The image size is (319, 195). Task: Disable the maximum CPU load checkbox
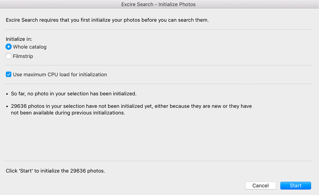pos(9,75)
